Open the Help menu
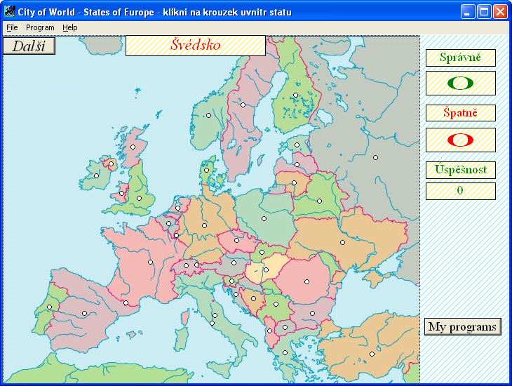This screenshot has width=512, height=386. tap(70, 27)
